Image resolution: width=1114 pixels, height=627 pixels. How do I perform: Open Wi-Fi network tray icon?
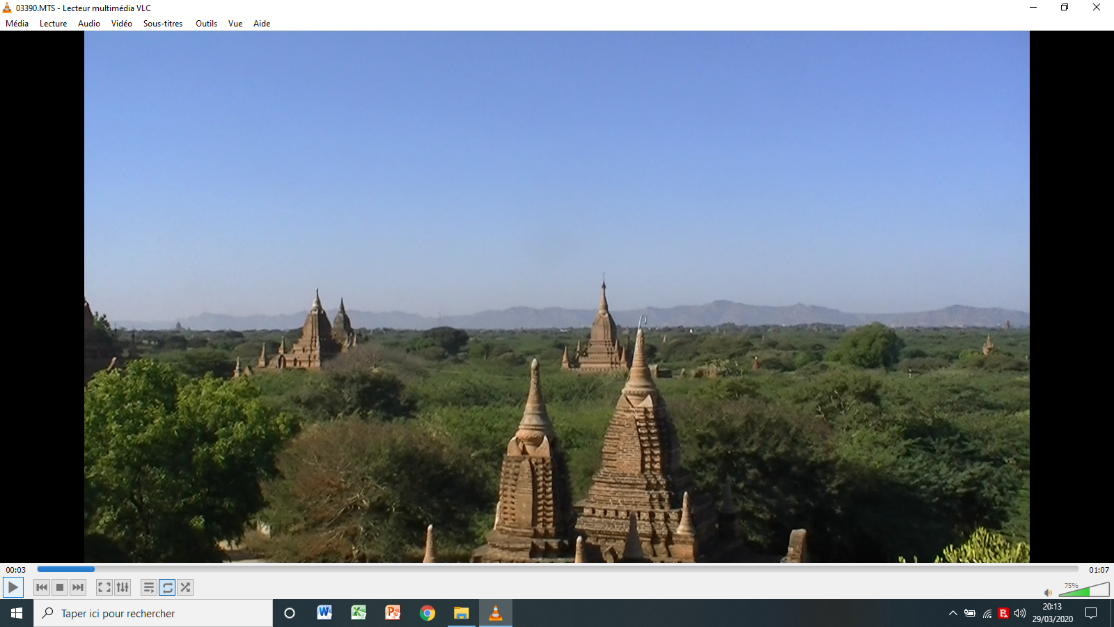tap(987, 613)
